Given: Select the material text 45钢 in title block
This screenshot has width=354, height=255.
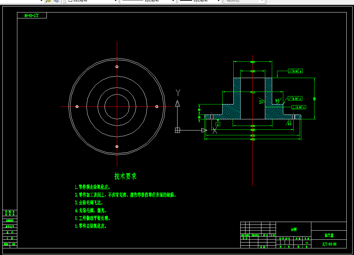Looking at the screenshot, I should point(293,229).
